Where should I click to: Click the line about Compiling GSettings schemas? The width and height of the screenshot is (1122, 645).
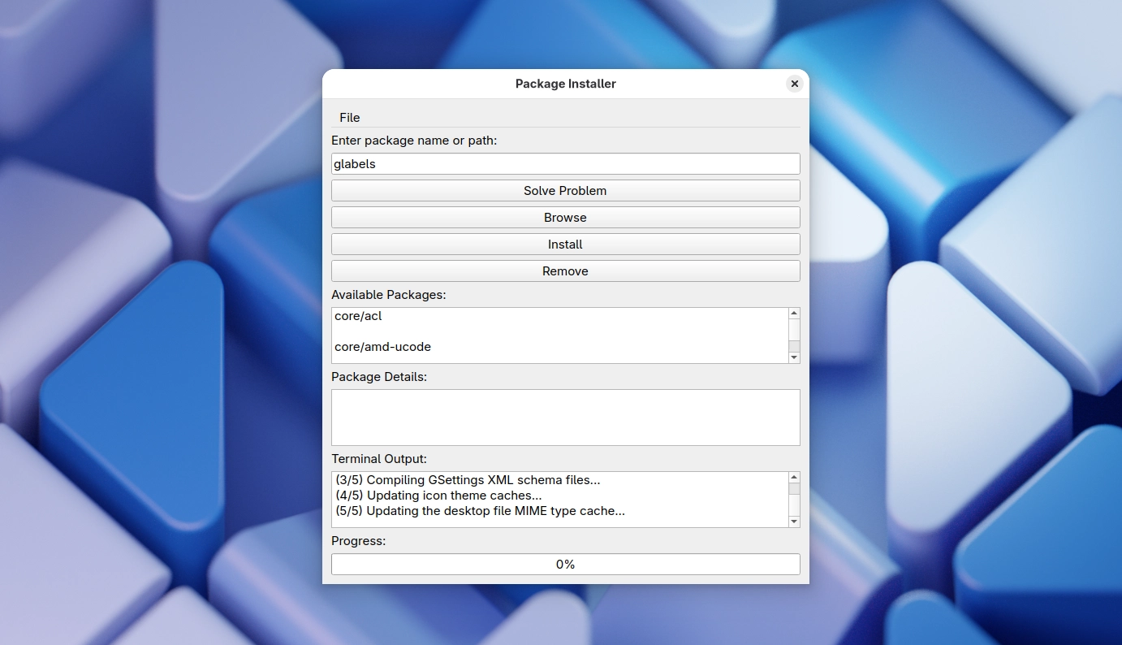pyautogui.click(x=468, y=479)
